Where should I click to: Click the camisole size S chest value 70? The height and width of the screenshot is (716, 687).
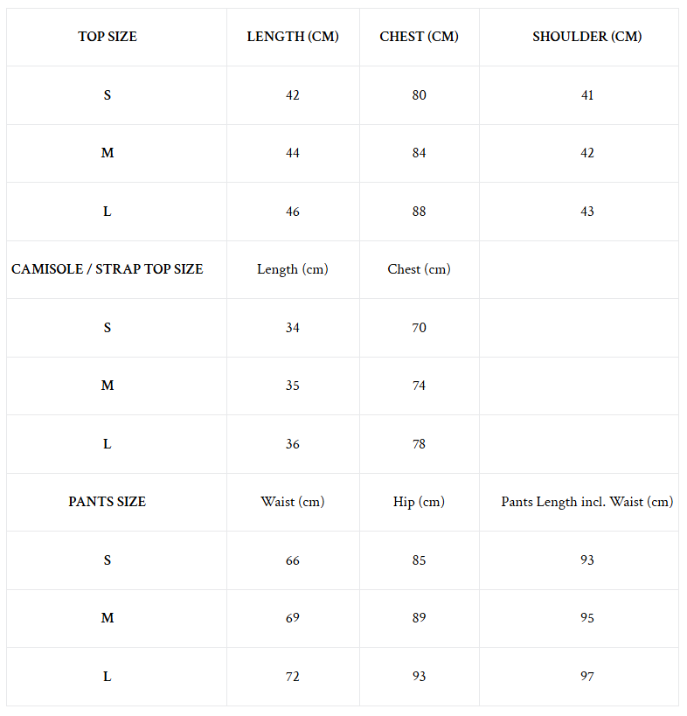[x=419, y=328]
